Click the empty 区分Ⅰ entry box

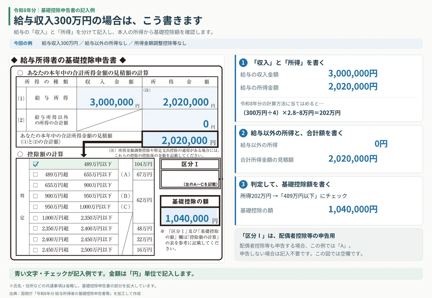coord(190,179)
